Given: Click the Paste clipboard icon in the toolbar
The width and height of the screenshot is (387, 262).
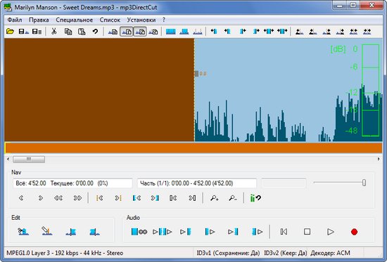Looking at the screenshot, I should 82,32.
